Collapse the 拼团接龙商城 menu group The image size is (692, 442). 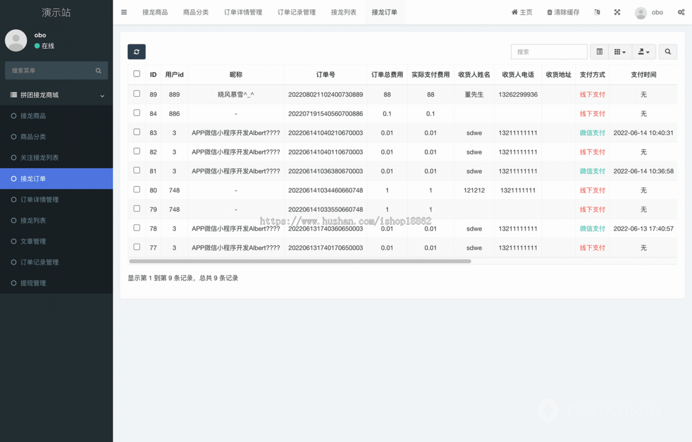pos(56,95)
